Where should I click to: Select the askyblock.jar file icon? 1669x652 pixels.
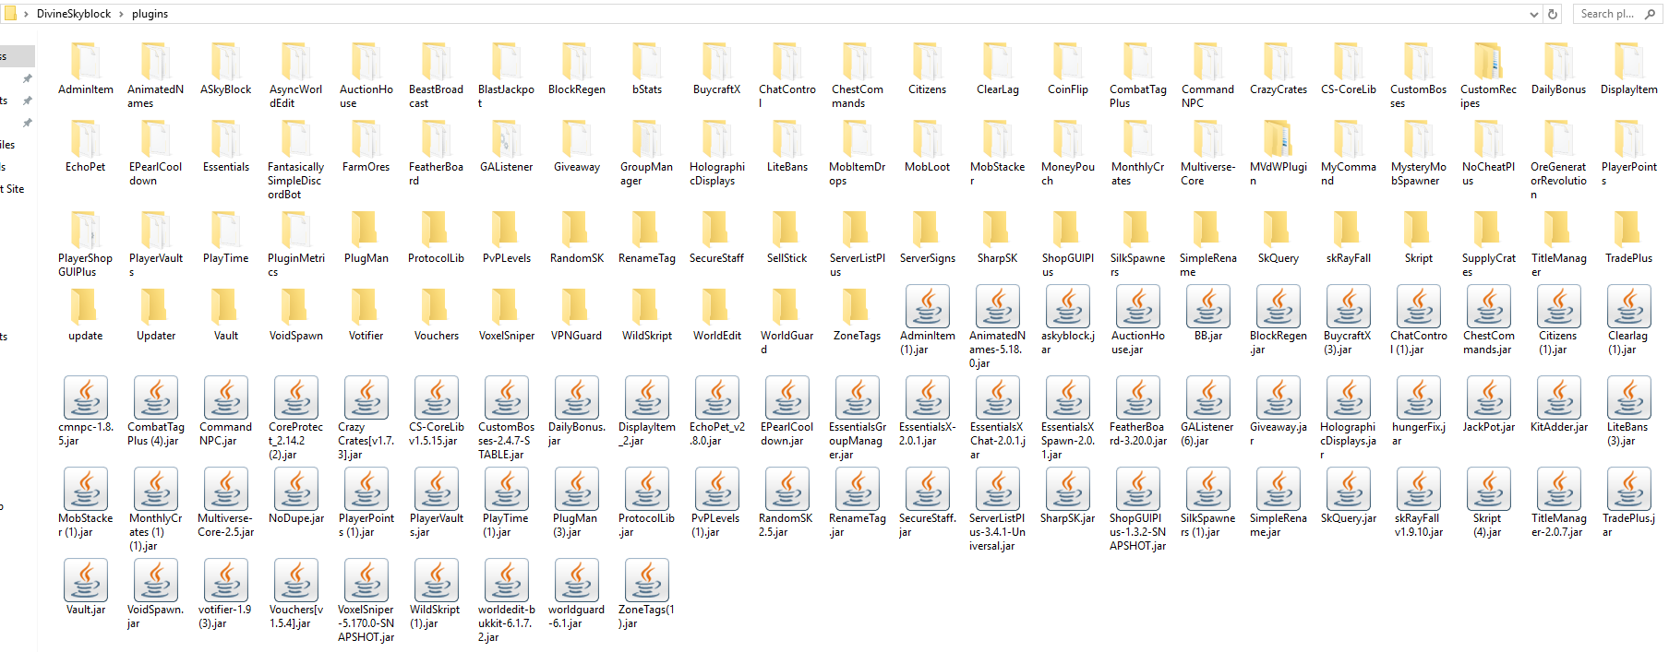(1068, 306)
